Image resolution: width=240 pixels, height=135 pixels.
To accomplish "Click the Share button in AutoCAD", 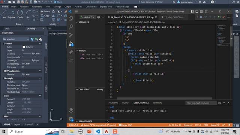I will pos(58,2).
